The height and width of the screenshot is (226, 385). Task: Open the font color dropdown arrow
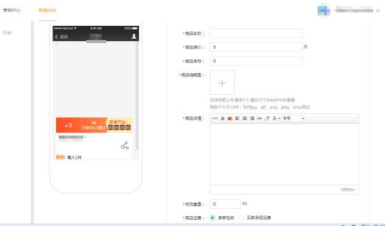[279, 119]
